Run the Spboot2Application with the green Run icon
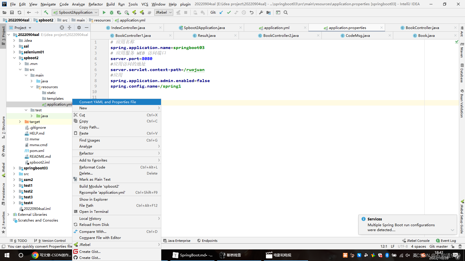Image resolution: width=465 pixels, height=261 pixels. [104, 12]
